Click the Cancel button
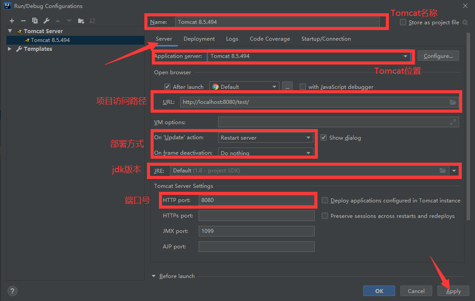The height and width of the screenshot is (301, 475). 416,291
